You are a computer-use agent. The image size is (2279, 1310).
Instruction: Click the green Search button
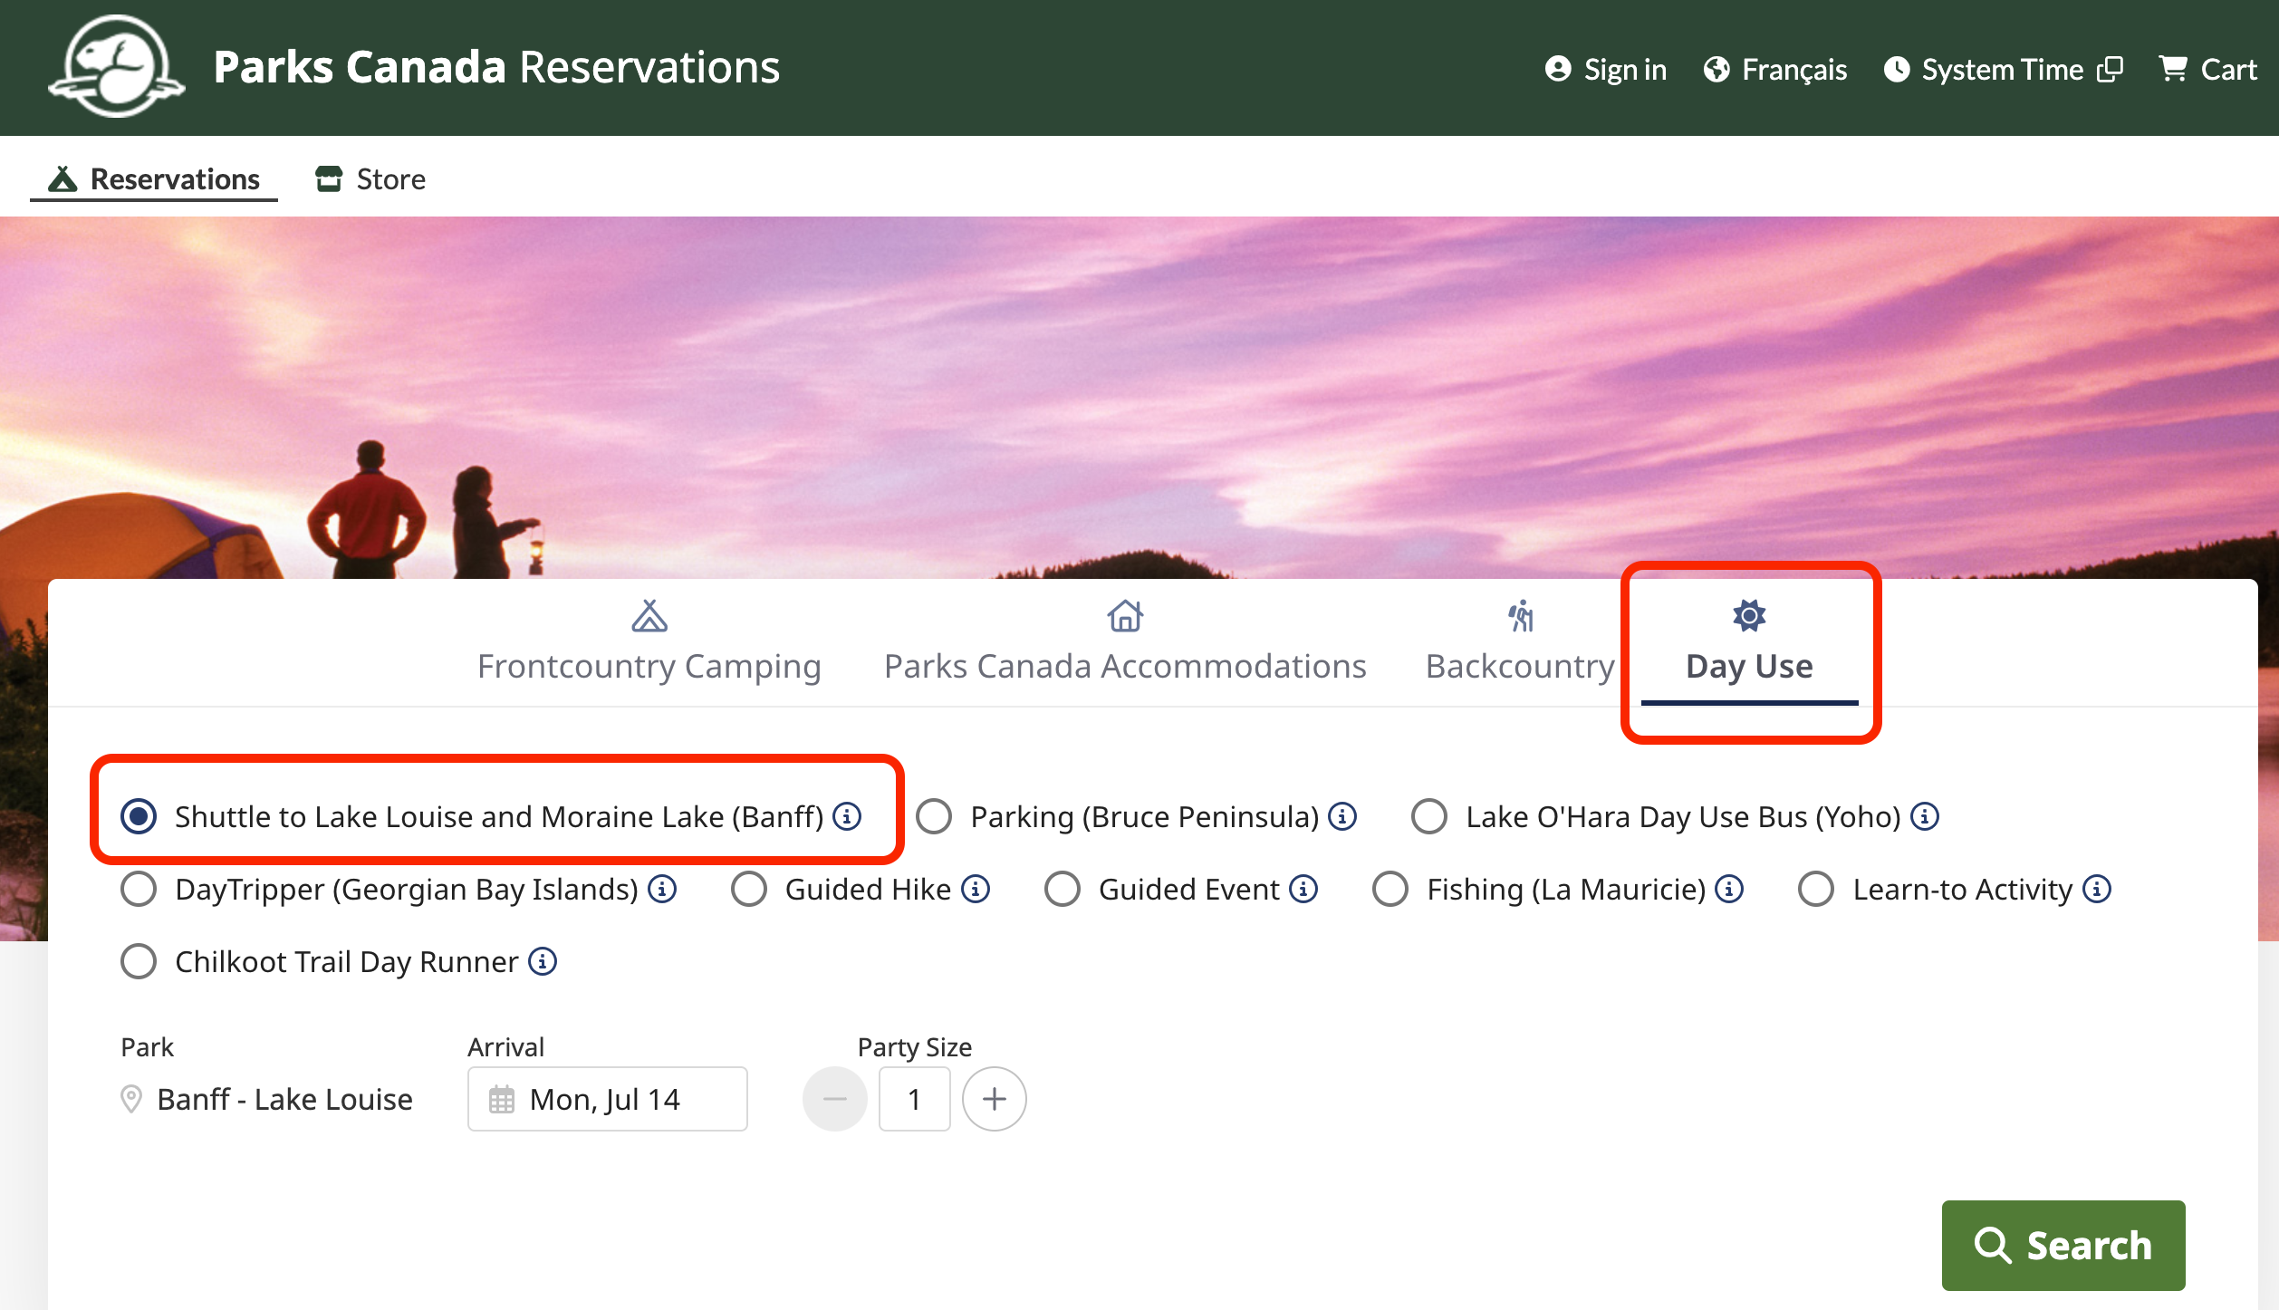pyautogui.click(x=2063, y=1245)
